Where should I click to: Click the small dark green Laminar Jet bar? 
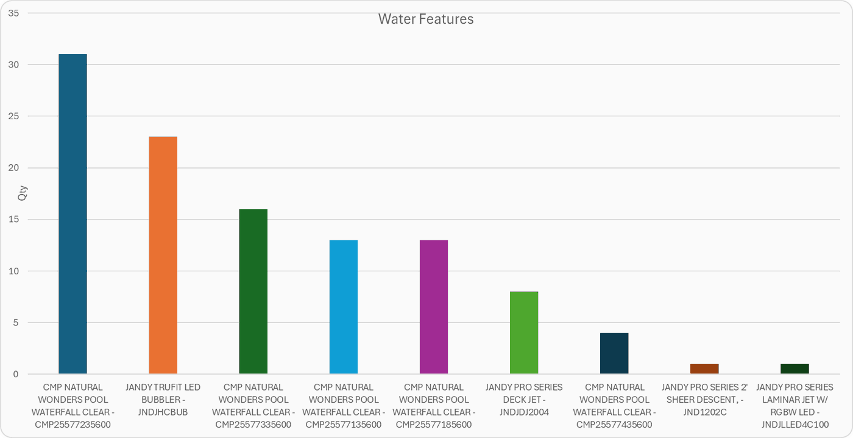pos(794,369)
